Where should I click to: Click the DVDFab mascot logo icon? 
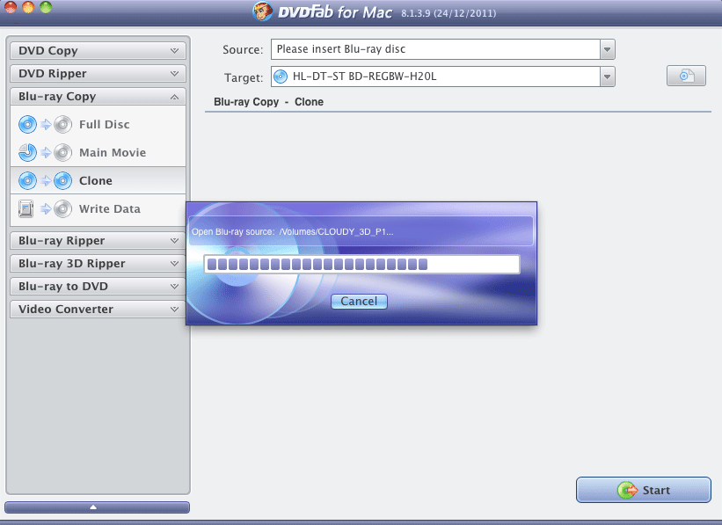[x=263, y=11]
